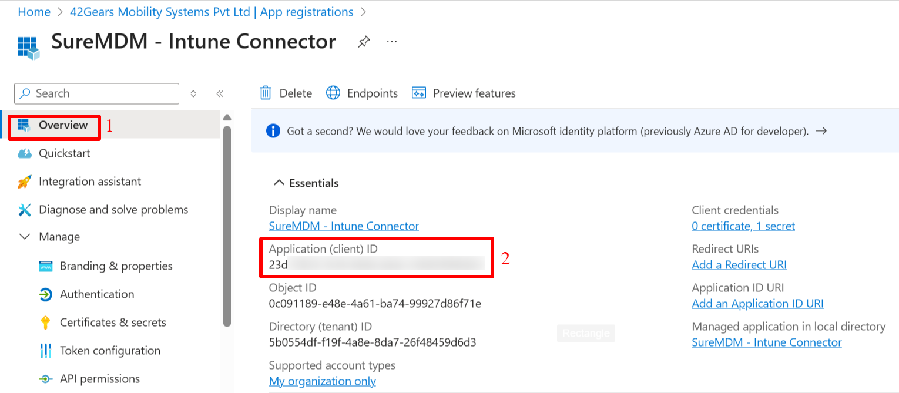Screen dimensions: 899x393
Task: Navigate to Home breadcrumb
Action: 34,12
